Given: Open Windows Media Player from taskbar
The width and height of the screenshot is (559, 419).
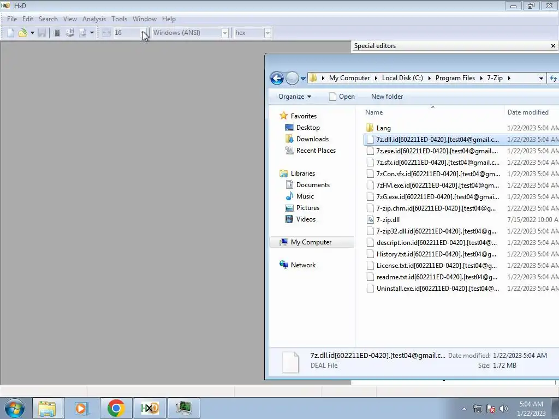Looking at the screenshot, I should point(81,408).
